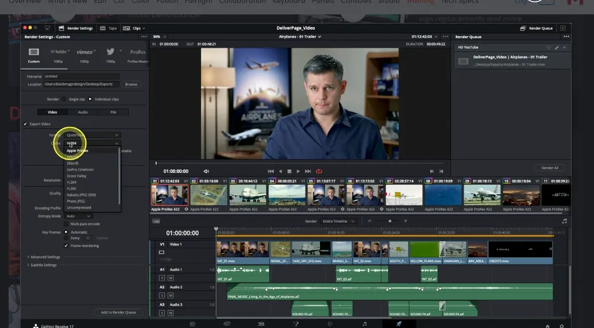Click the timeline zoom slider
Viewport: 594px width, 328px height.
pyautogui.click(x=390, y=221)
